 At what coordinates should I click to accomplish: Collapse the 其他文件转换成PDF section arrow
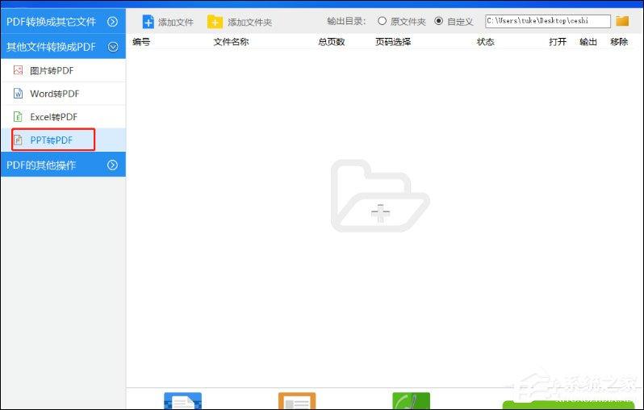[x=112, y=47]
